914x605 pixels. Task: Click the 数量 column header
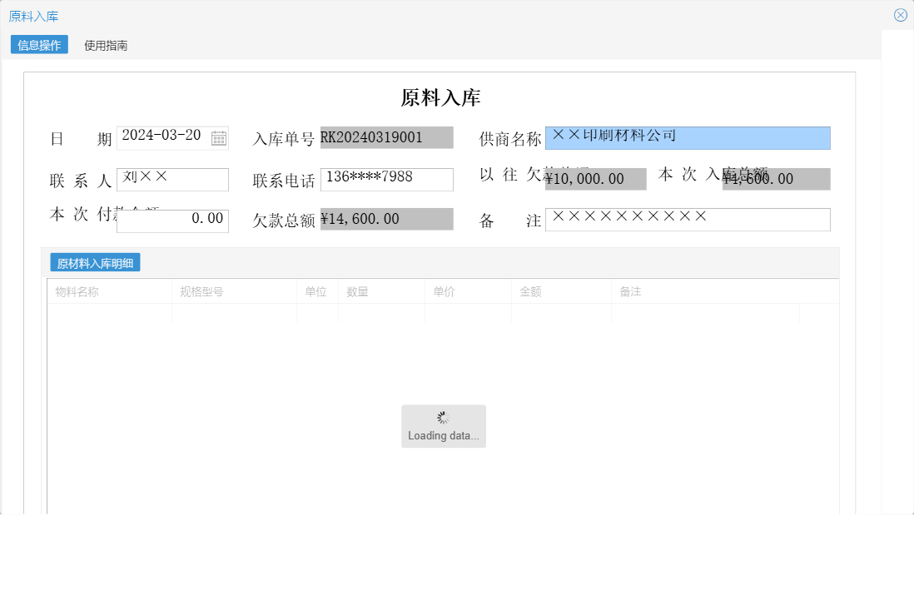coord(357,290)
